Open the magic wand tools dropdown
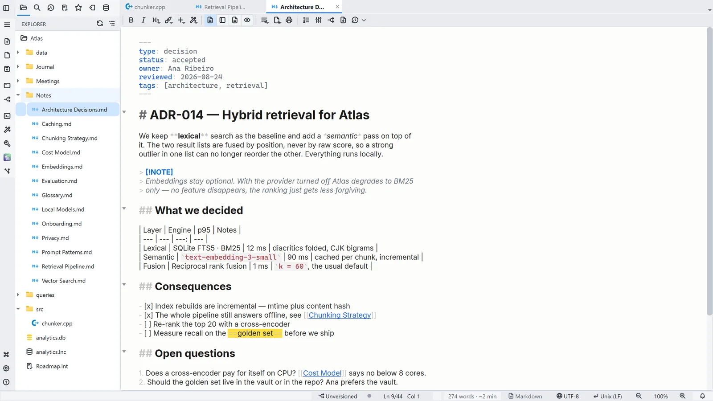Screen dimensions: 713x401 (193, 20)
